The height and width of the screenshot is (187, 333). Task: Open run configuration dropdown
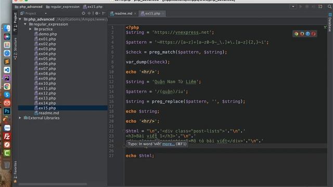click(x=293, y=7)
